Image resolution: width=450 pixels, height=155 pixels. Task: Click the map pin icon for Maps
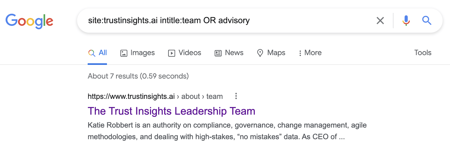260,53
